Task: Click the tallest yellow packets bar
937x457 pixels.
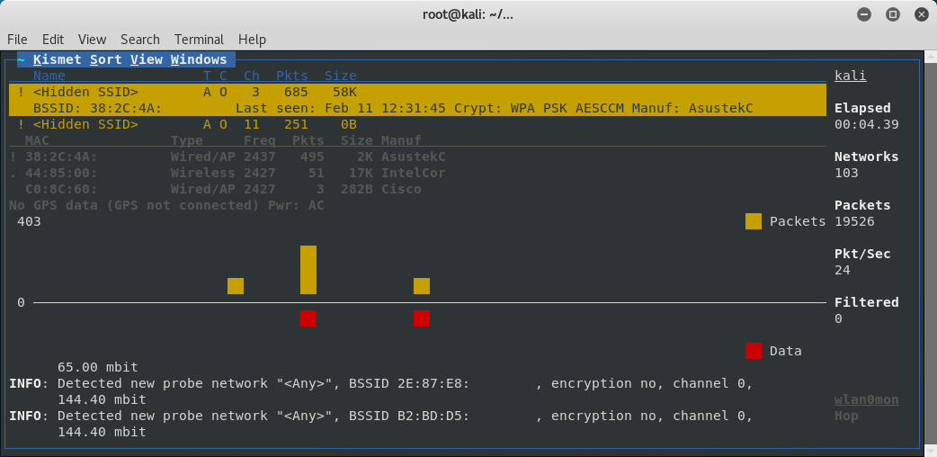Action: tap(308, 270)
